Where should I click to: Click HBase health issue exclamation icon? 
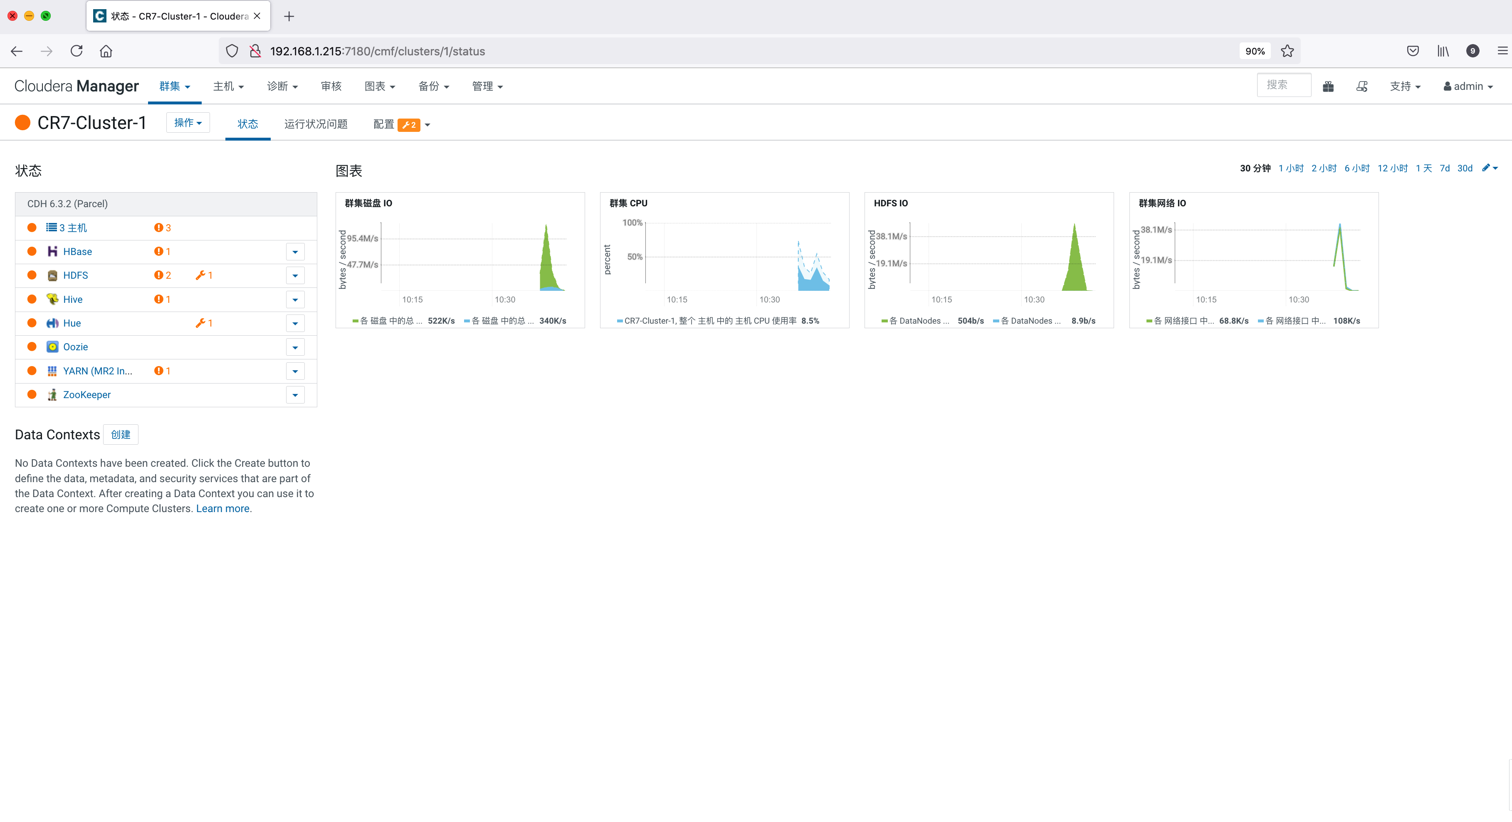[x=158, y=251]
